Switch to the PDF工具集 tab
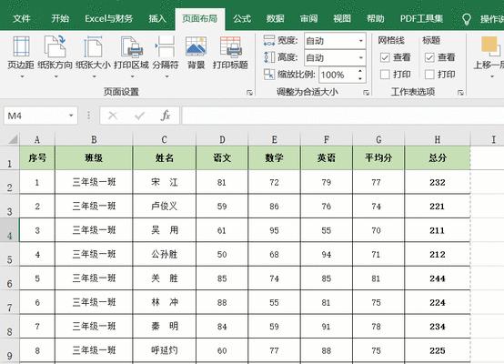Screen dimensions: 504x364 click(x=421, y=18)
